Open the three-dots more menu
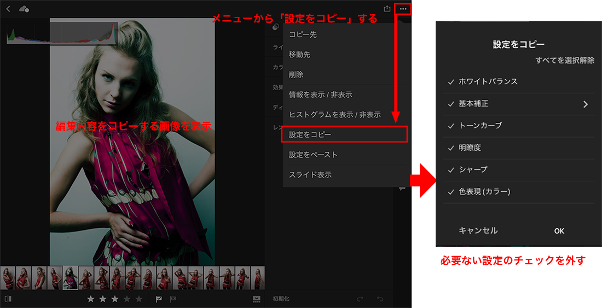602x308 pixels. [403, 9]
